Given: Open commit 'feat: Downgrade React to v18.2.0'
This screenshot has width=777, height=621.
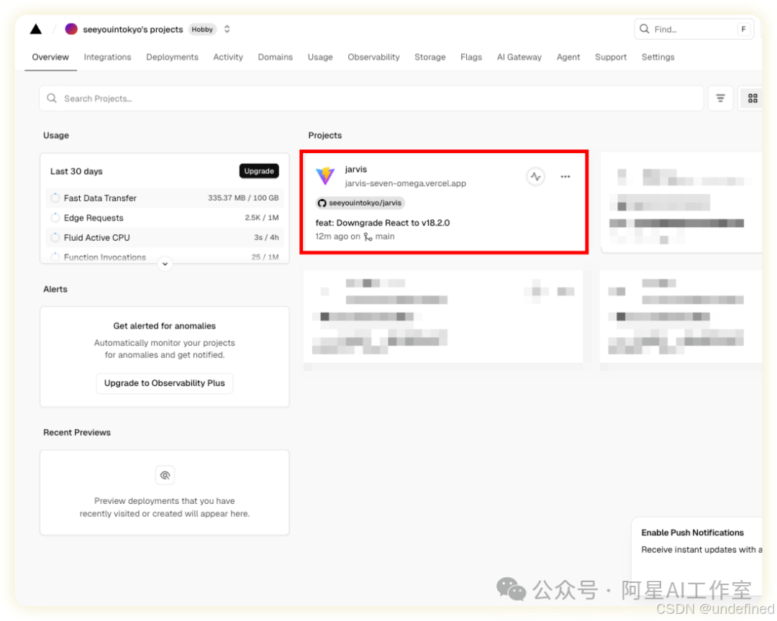Looking at the screenshot, I should point(383,223).
